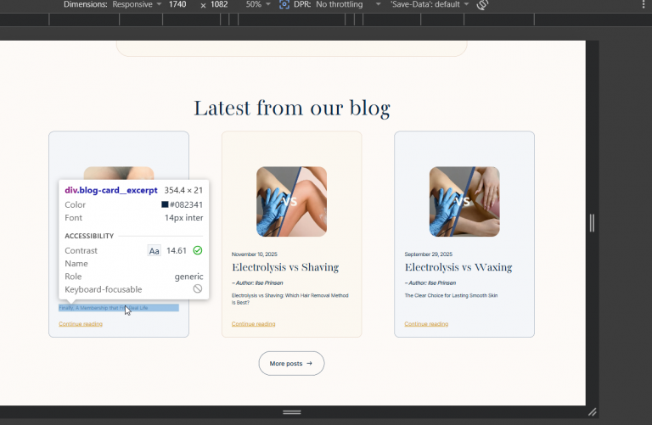Follow Continue reading under Electrolysis vs Shaving
This screenshot has height=425, width=652.
pyautogui.click(x=253, y=324)
